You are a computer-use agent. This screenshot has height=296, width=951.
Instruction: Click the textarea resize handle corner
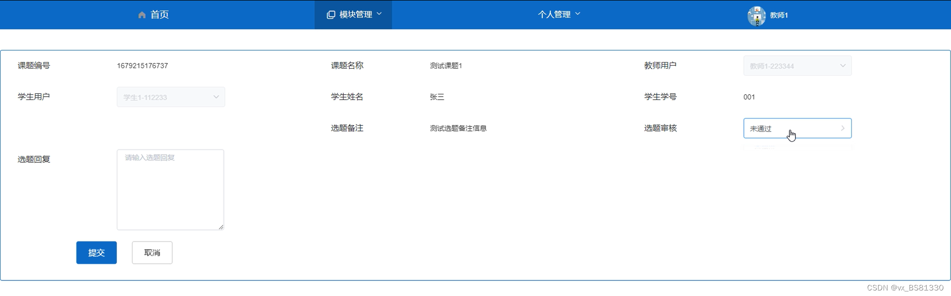(x=221, y=227)
